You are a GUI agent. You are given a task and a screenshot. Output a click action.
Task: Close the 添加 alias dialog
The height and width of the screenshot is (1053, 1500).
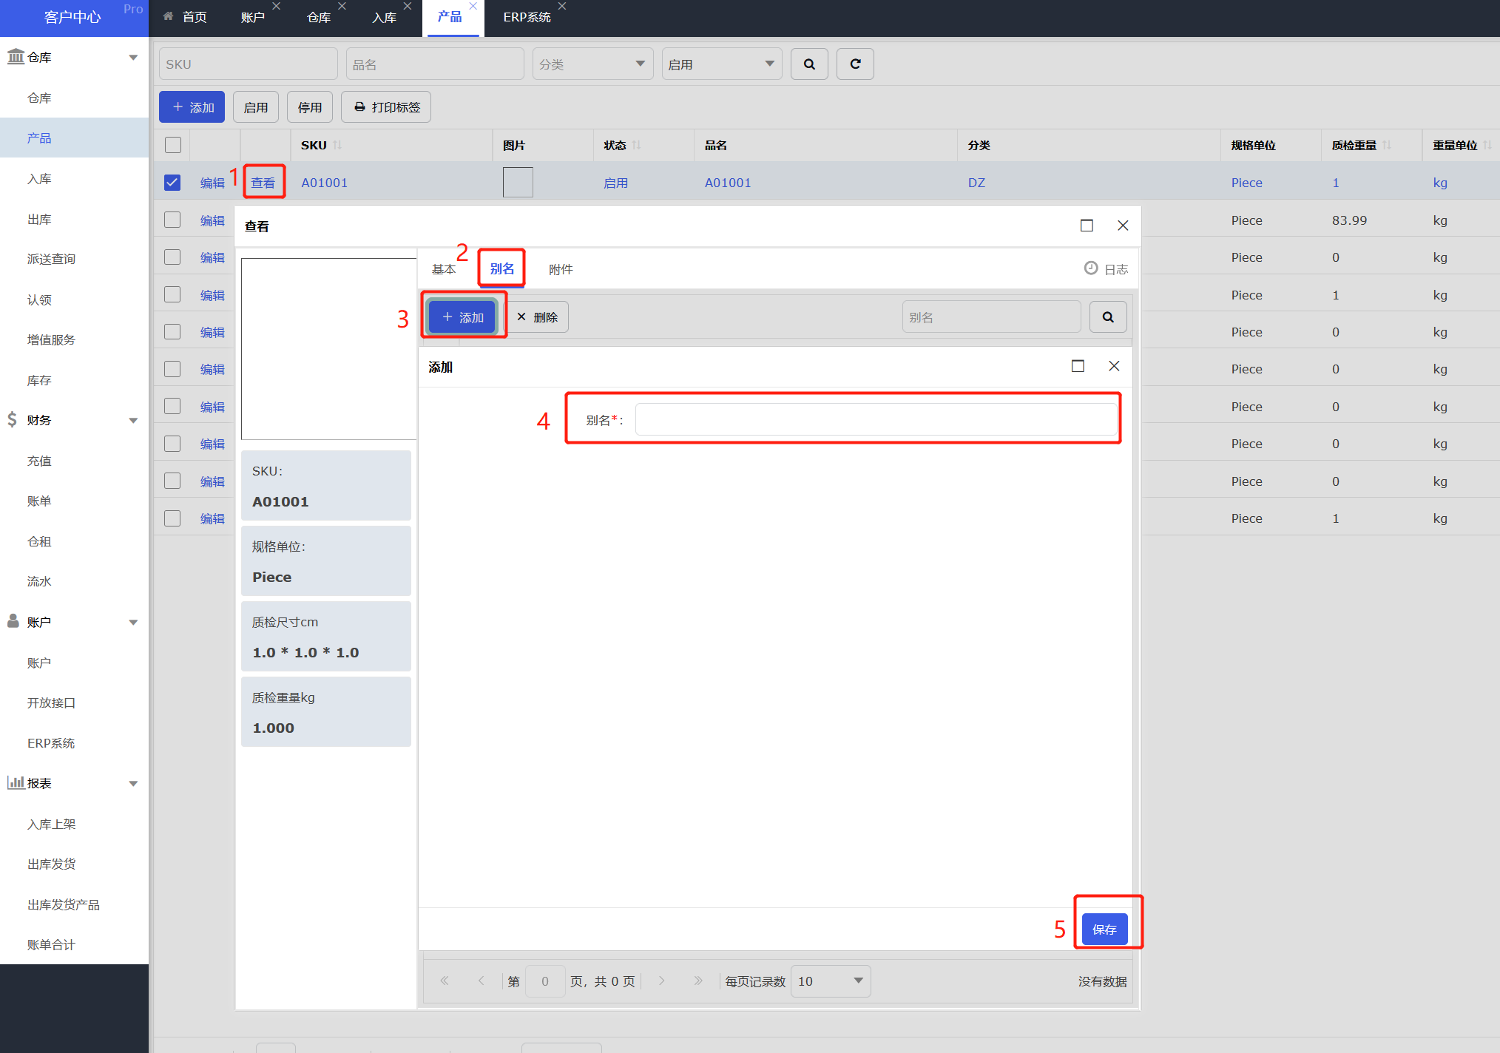1114,366
